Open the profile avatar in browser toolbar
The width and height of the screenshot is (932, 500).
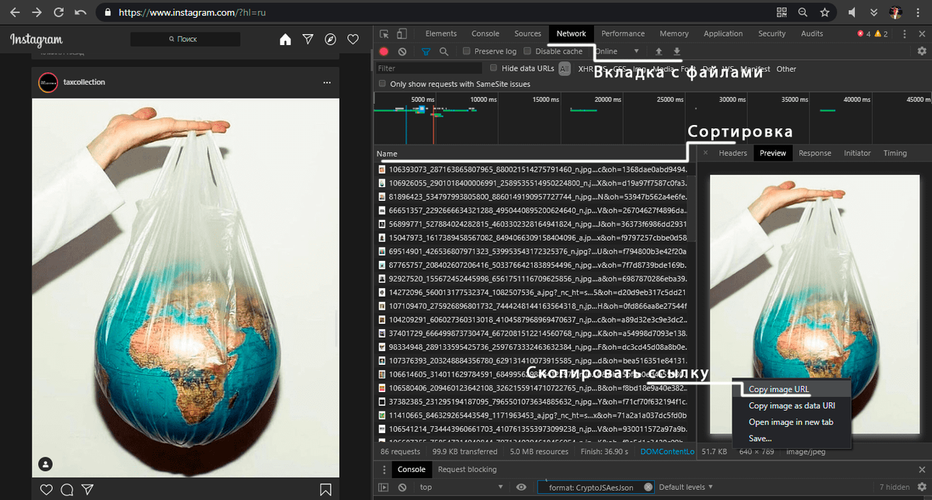pos(895,12)
